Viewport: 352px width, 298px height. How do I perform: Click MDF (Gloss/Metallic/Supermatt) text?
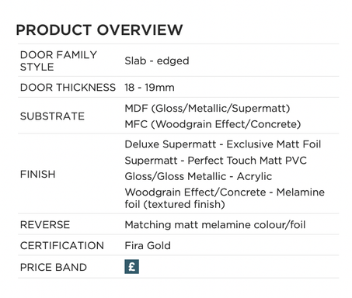(207, 108)
